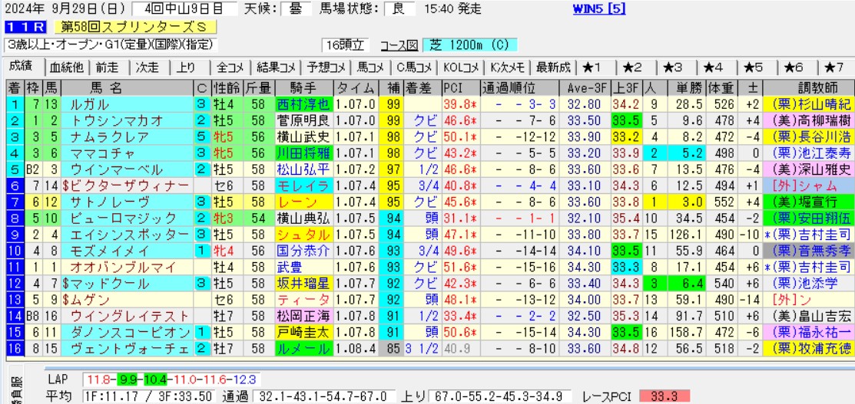Viewport: 855px width, 404px height.
Task: Select horse ママコチャ row
Action: (x=100, y=153)
